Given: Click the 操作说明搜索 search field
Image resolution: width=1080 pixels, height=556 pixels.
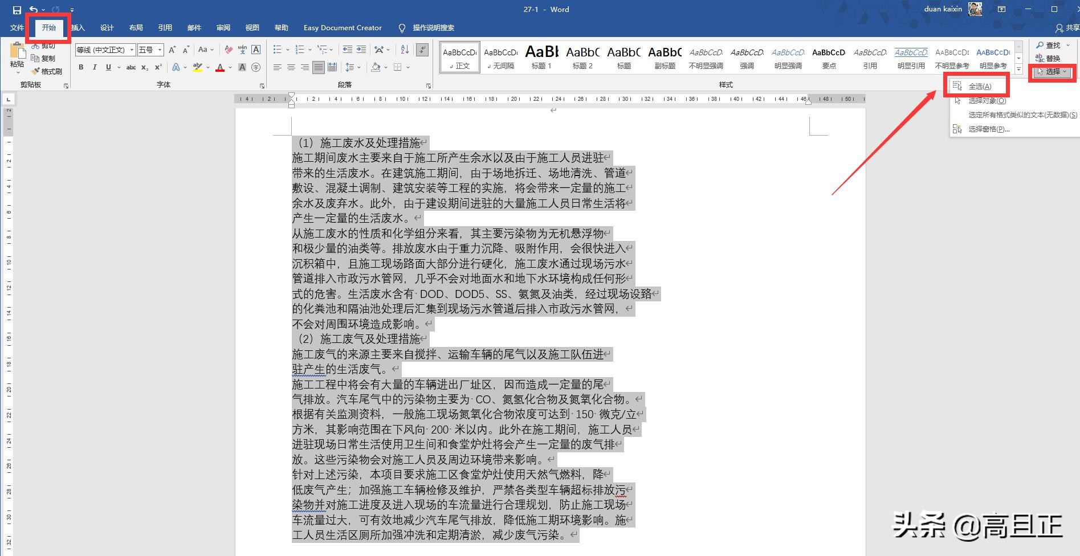Looking at the screenshot, I should (x=434, y=27).
